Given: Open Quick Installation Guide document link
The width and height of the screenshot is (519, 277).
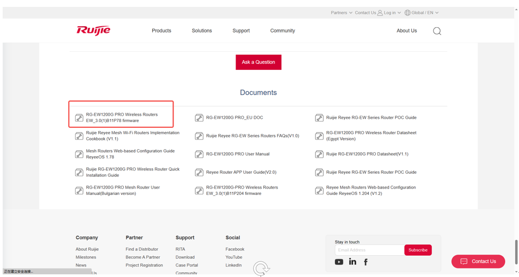Looking at the screenshot, I should [x=133, y=173].
